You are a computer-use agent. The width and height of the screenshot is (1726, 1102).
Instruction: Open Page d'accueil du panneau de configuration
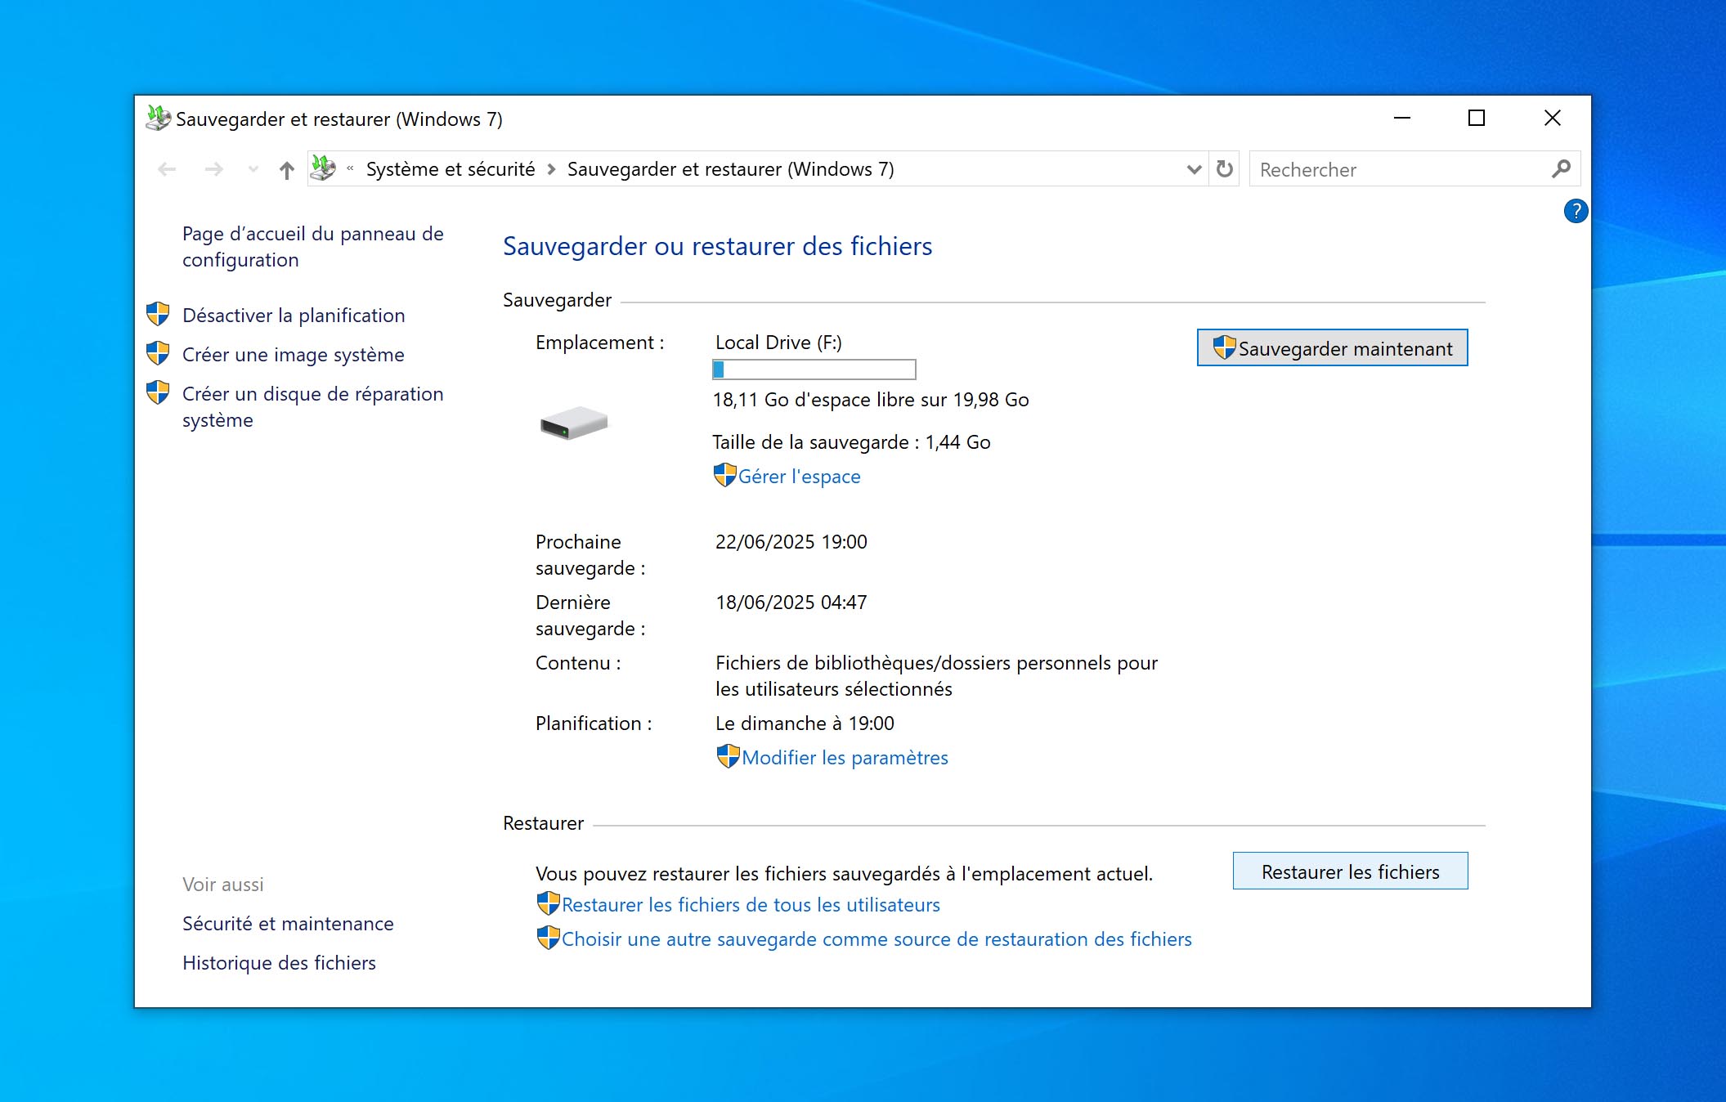click(x=313, y=247)
